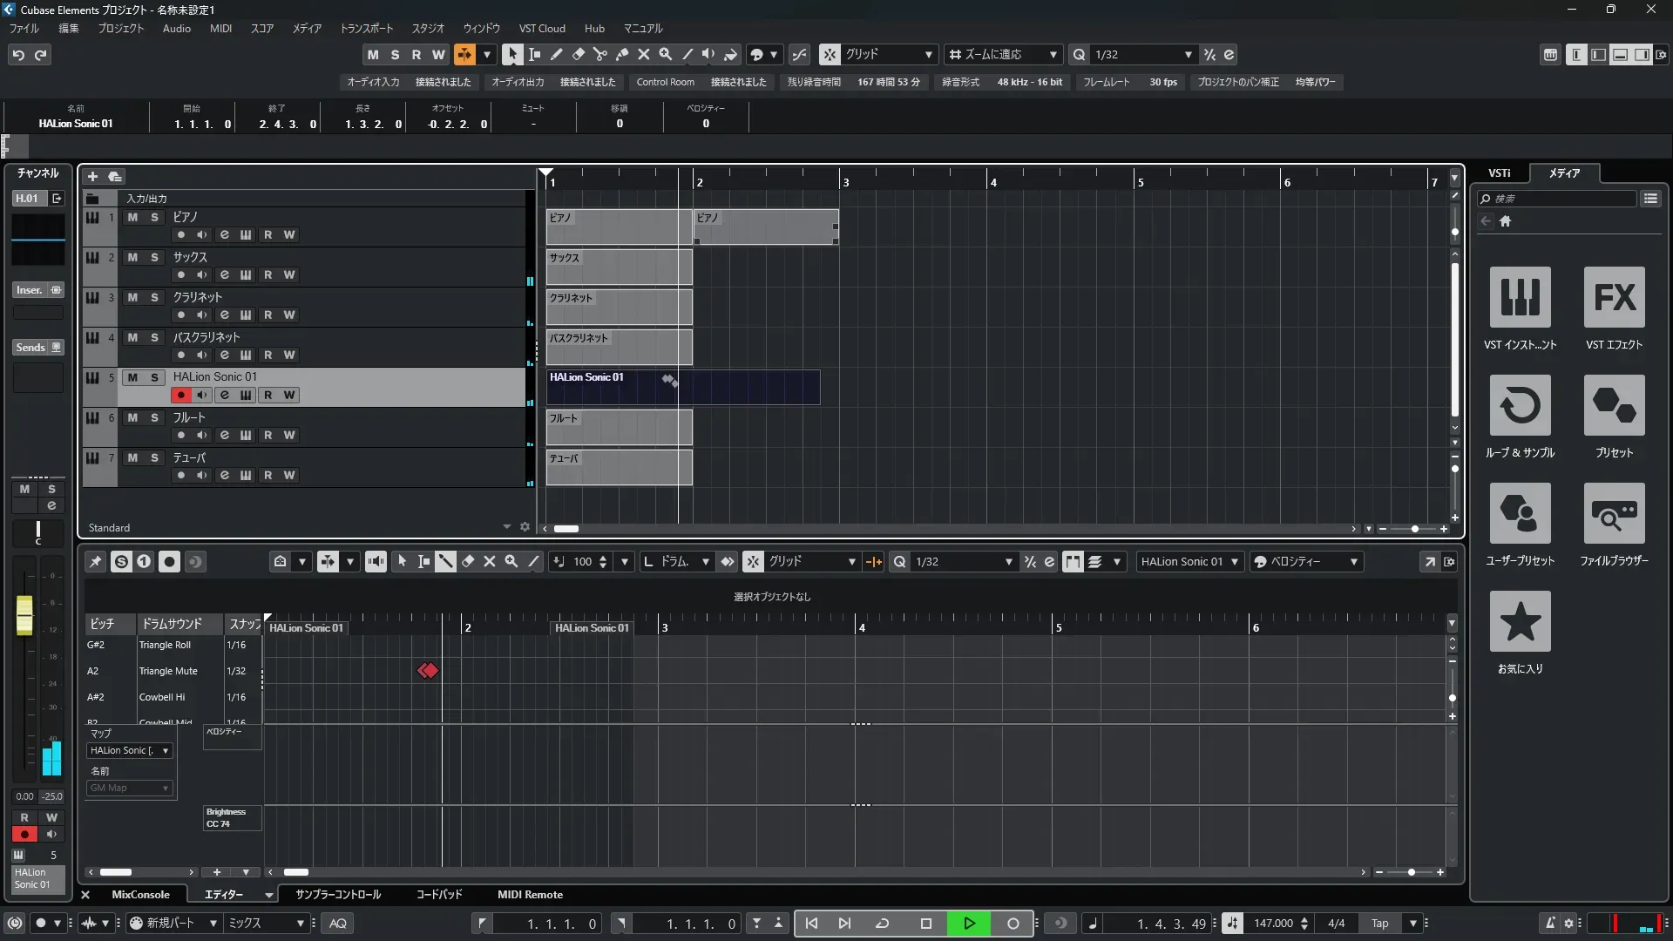Select the Glue tool in main toolbar

[621, 54]
